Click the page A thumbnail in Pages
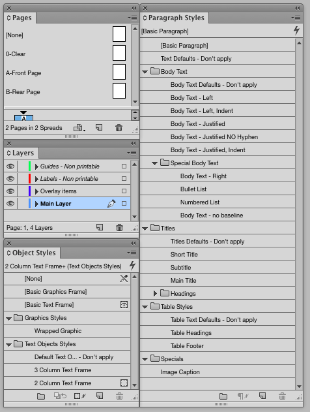The image size is (310, 412). coord(23,118)
